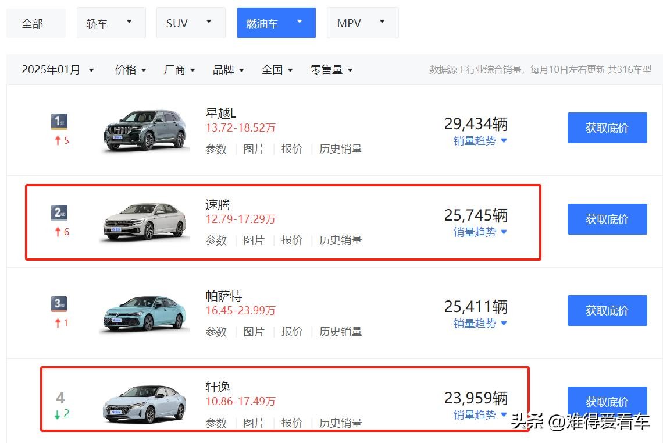663x443 pixels.
Task: Expand the SUV category dropdown
Action: click(x=190, y=23)
